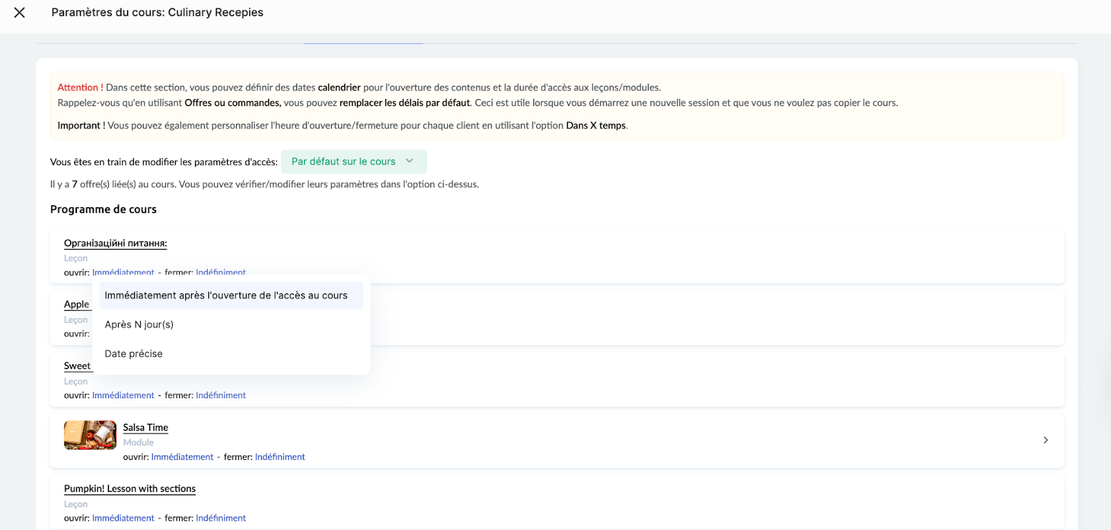Screen dimensions: 1111x530
Task: Set Pumpkin lesson's "Immédiatement" opening time
Action: click(123, 518)
